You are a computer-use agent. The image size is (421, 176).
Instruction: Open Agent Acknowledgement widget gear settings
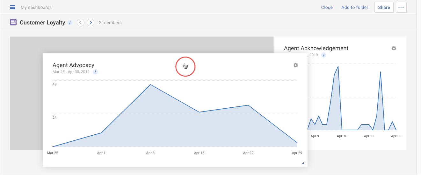(394, 48)
